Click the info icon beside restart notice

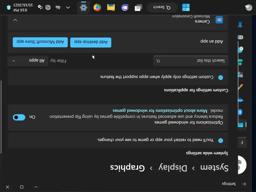[x=220, y=140]
